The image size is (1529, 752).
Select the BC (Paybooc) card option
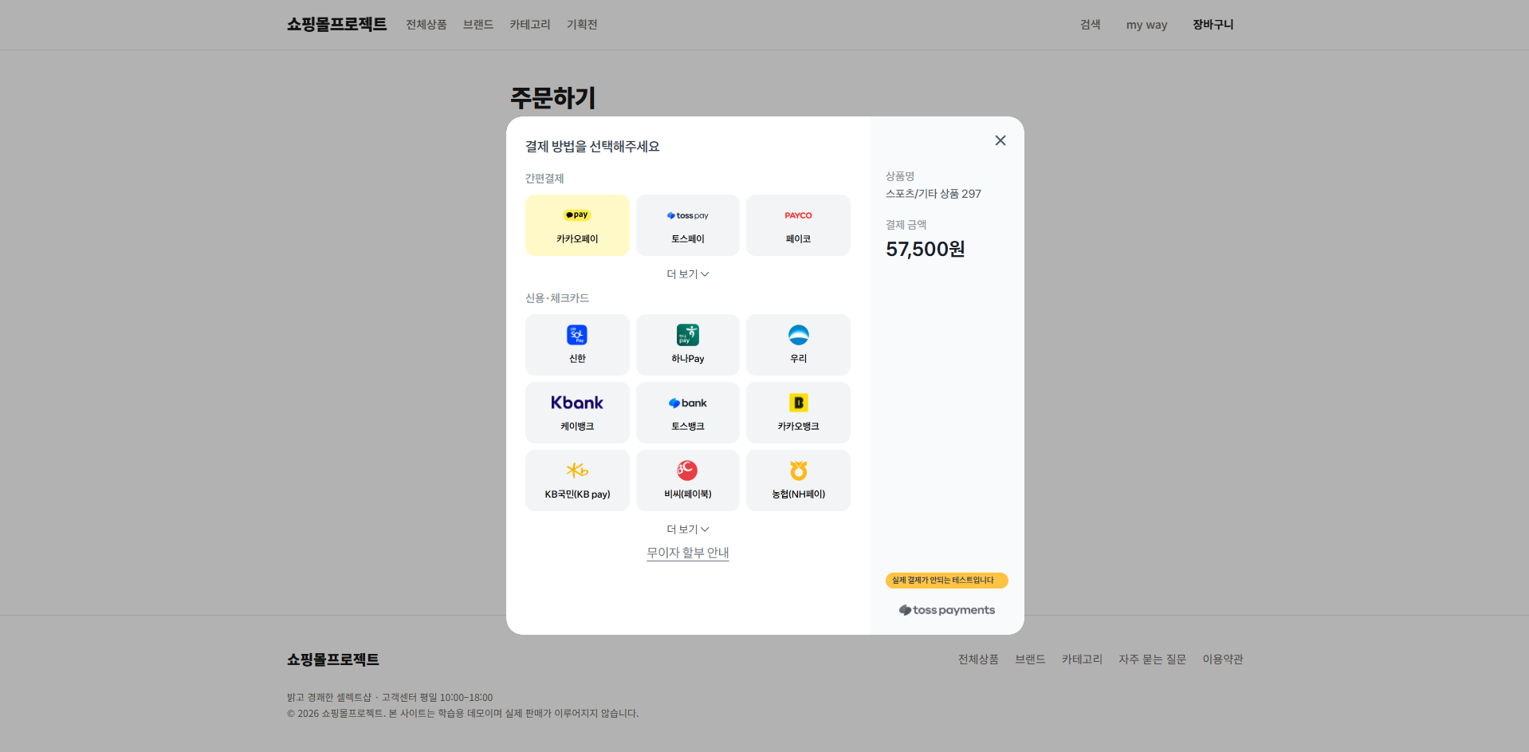pos(687,480)
